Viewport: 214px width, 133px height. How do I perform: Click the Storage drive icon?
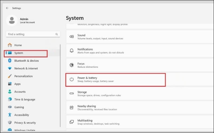(71, 94)
